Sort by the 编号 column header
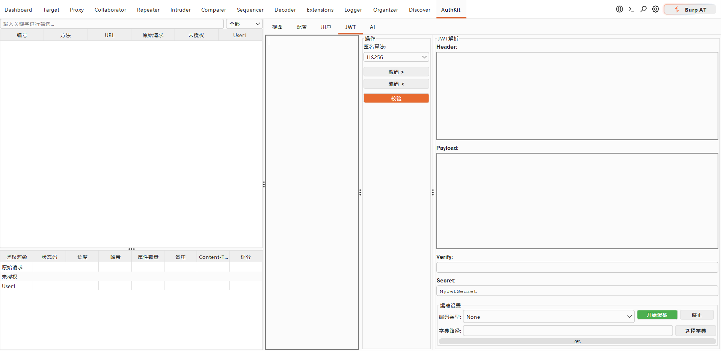Viewport: 721px width, 351px height. [22, 35]
